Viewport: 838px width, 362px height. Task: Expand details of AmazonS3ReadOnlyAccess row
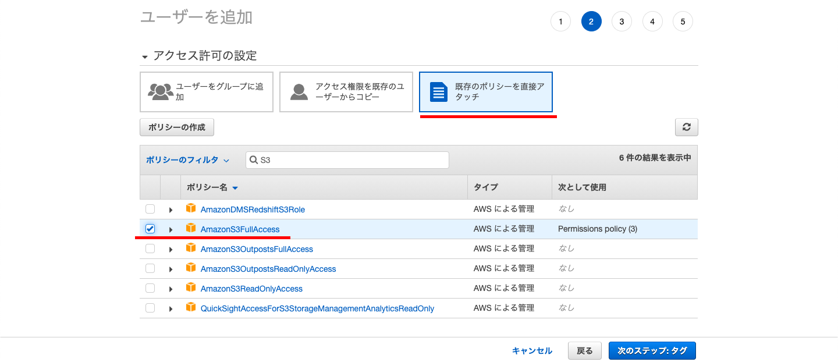(x=171, y=289)
